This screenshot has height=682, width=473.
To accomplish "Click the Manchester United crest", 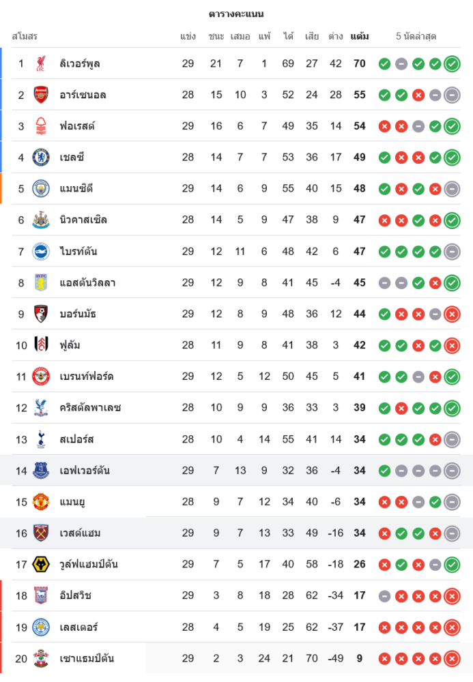I will point(41,502).
